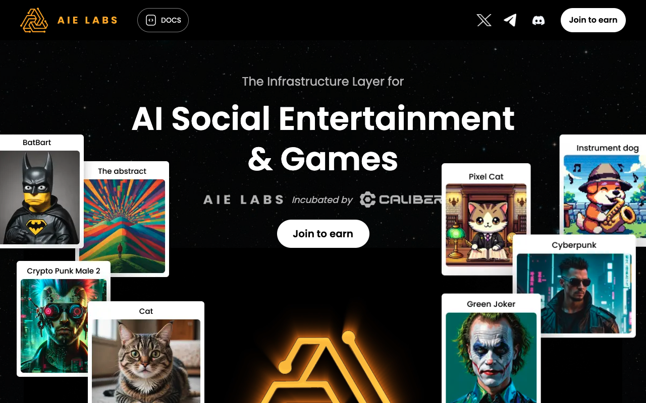
Task: Click the glowing orange AI emblem
Action: coord(323,367)
